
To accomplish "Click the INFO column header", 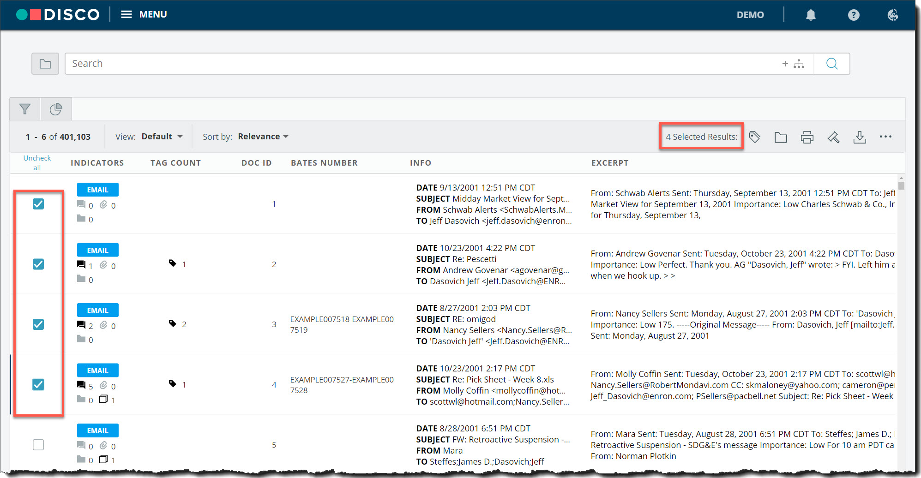I will pyautogui.click(x=421, y=163).
